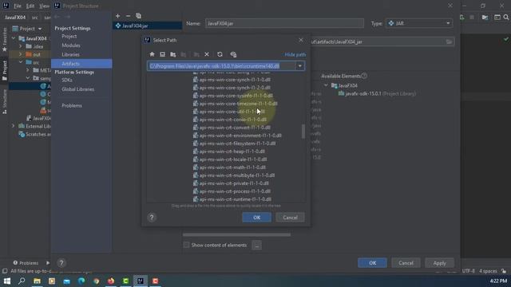Jump to desktop directory icon

(162, 54)
